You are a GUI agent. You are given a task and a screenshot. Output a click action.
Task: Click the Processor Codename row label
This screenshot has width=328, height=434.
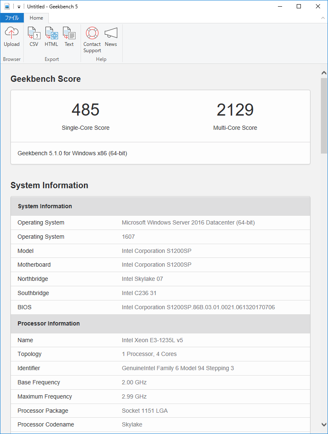(45, 424)
